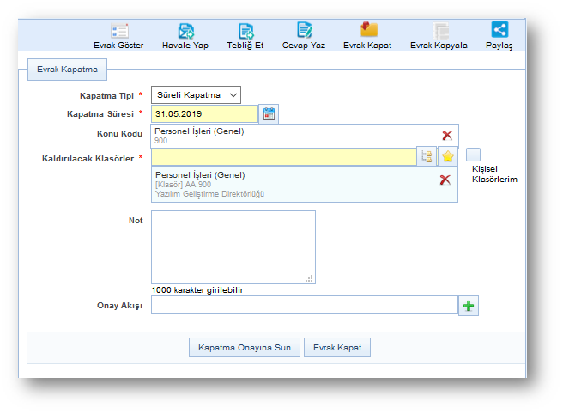This screenshot has width=563, height=414.
Task: Open the Paylaş share icon
Action: coord(499,30)
